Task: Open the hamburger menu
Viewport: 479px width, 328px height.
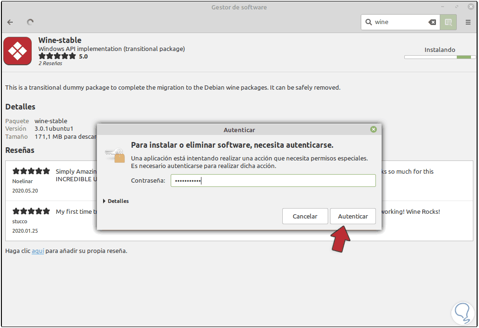Action: (x=468, y=22)
